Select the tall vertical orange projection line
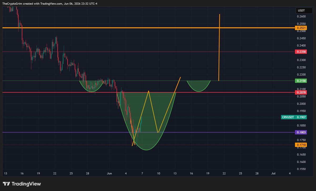Image resolution: width=316 pixels, height=191 pixels. [x=219, y=47]
